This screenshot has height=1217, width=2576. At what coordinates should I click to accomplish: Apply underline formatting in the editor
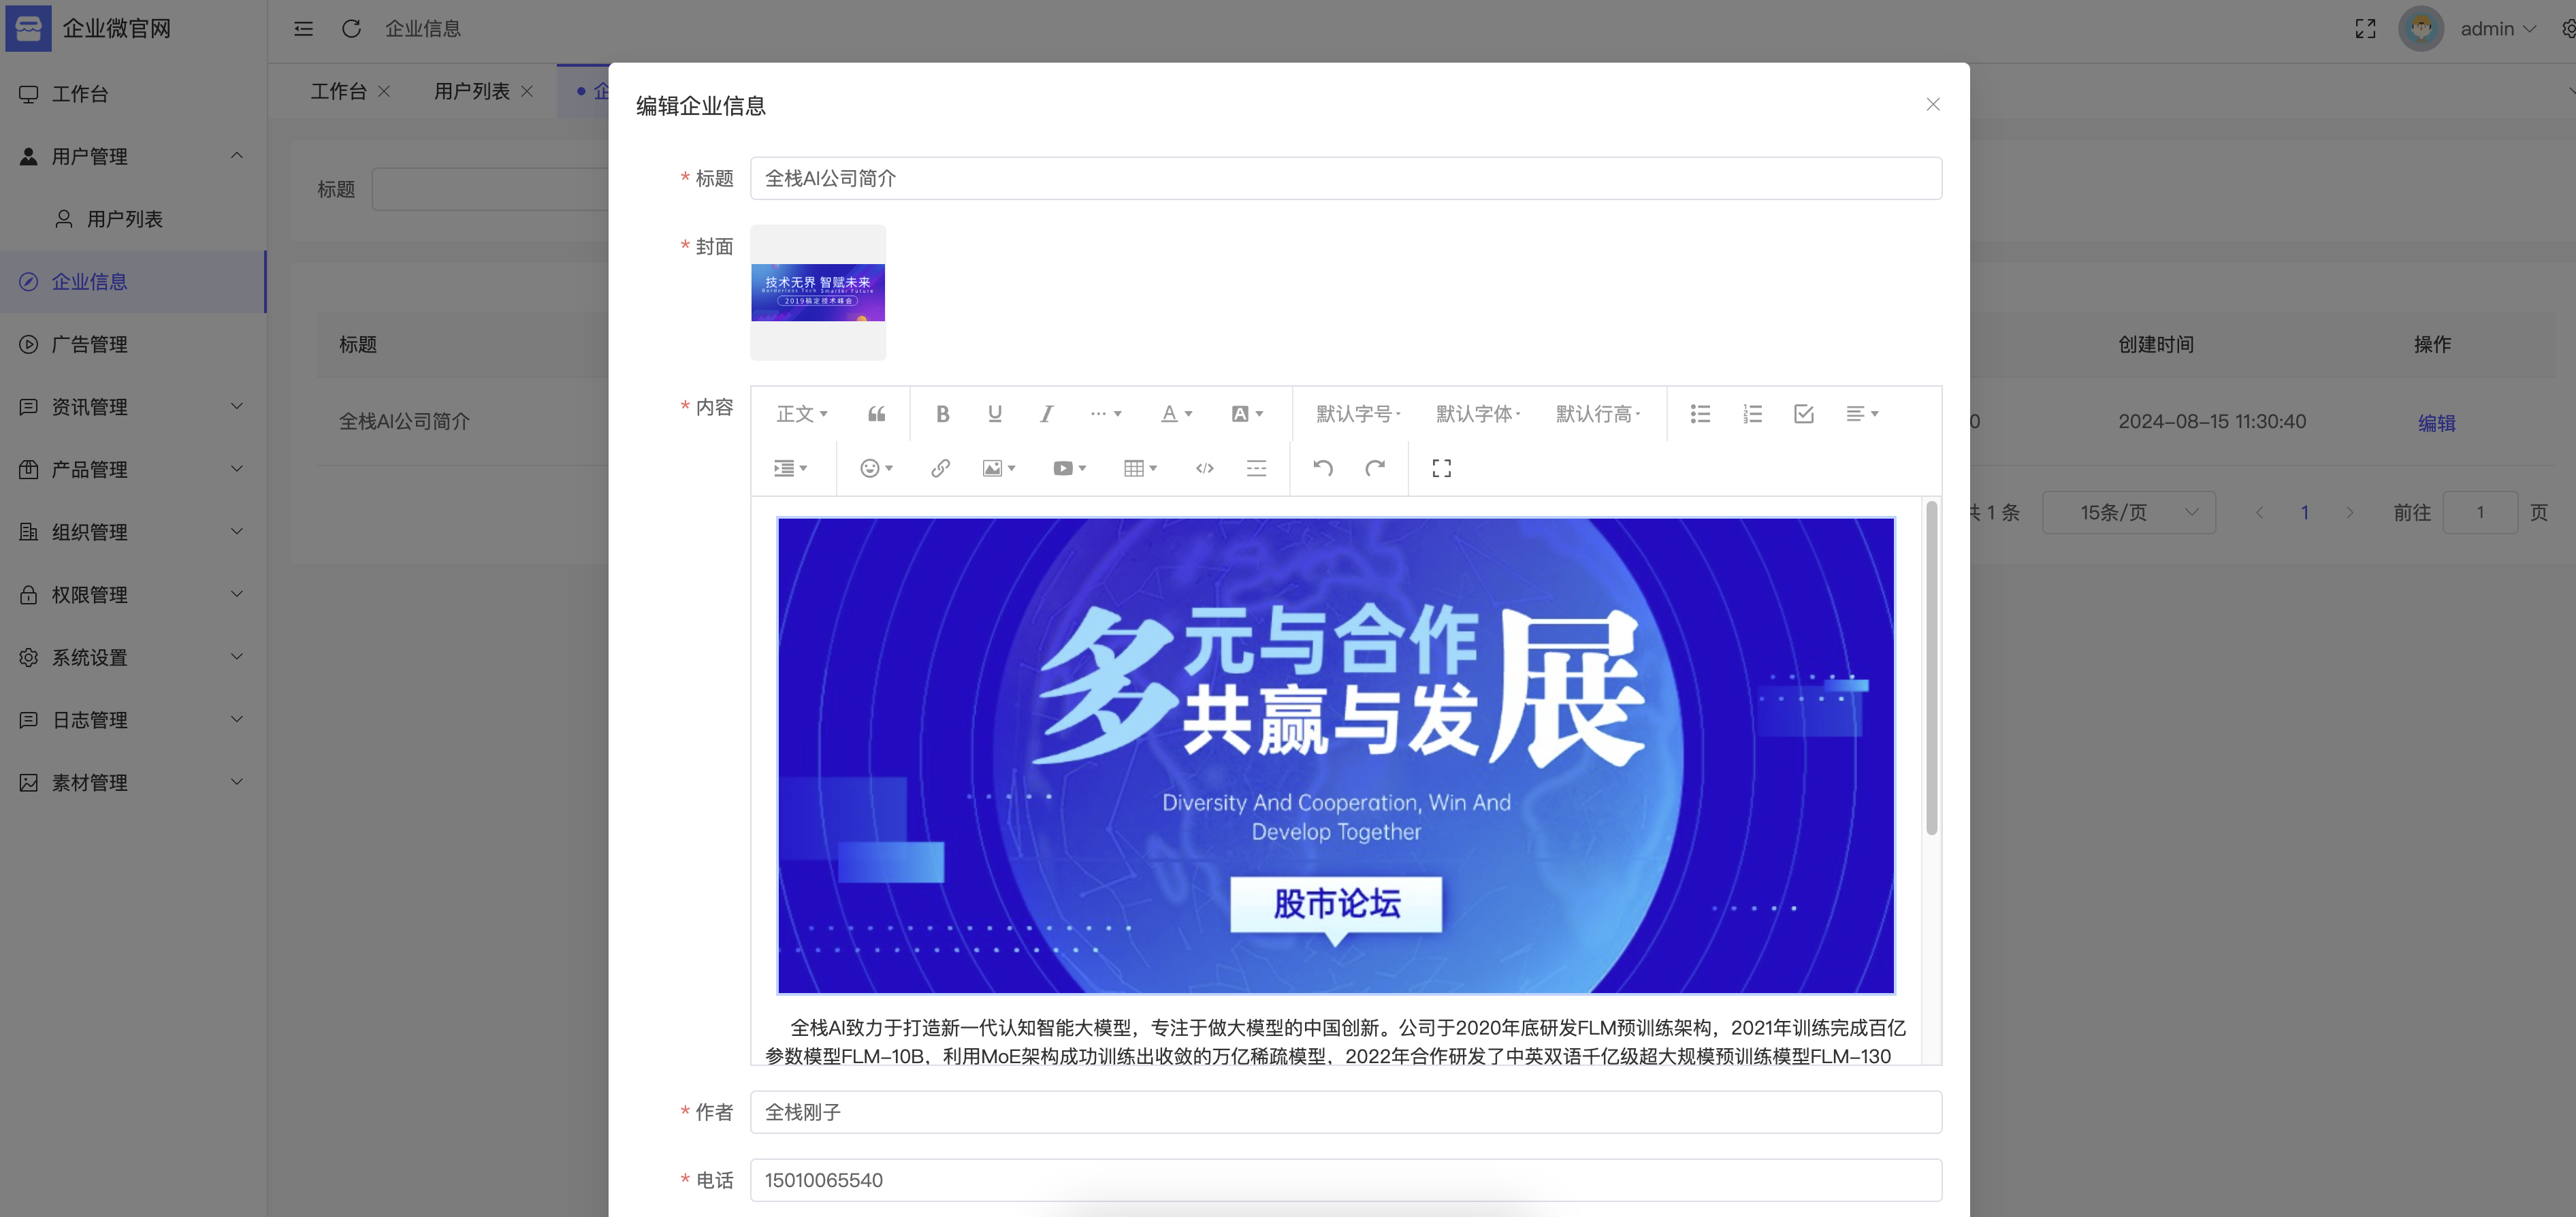click(x=994, y=414)
